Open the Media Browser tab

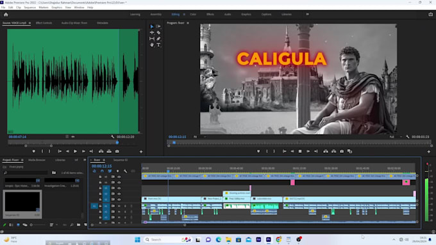pos(37,160)
